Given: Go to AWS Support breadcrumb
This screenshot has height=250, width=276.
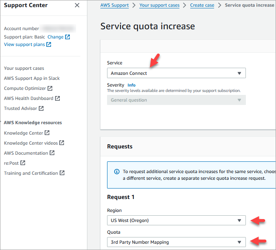Looking at the screenshot, I should click(115, 5).
